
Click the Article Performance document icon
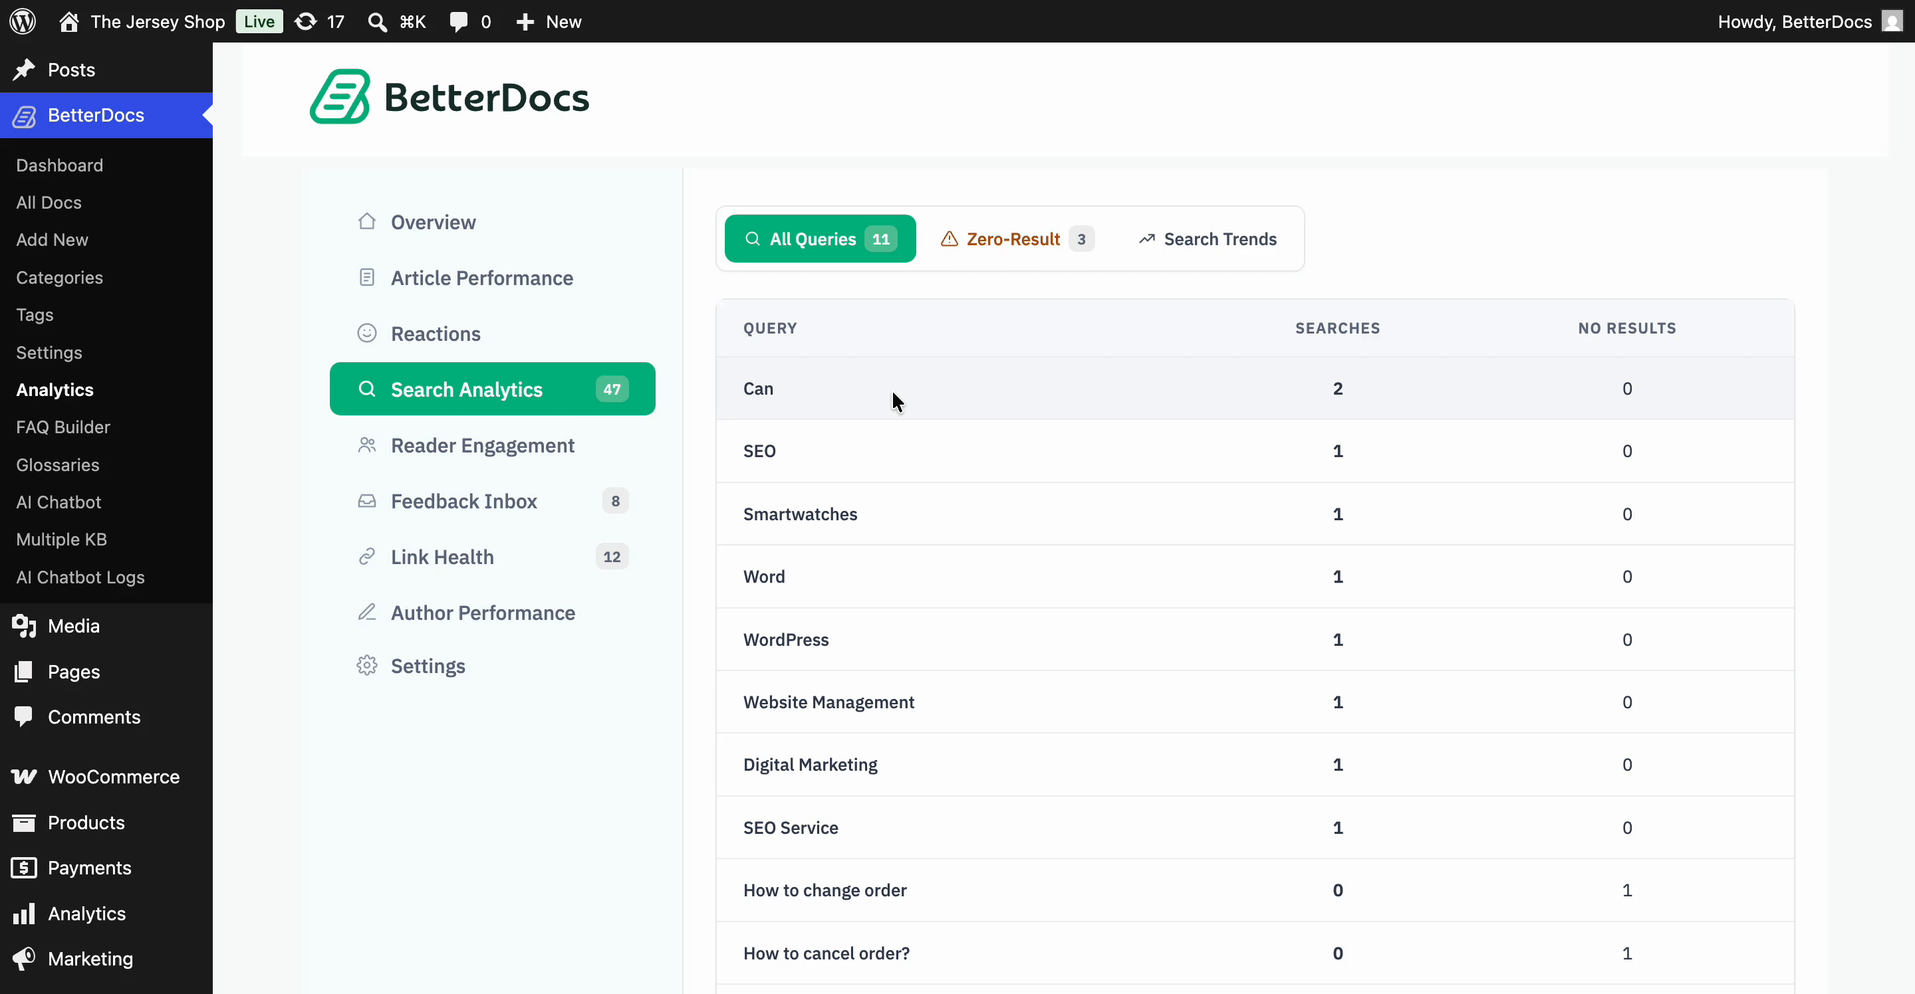pos(366,277)
